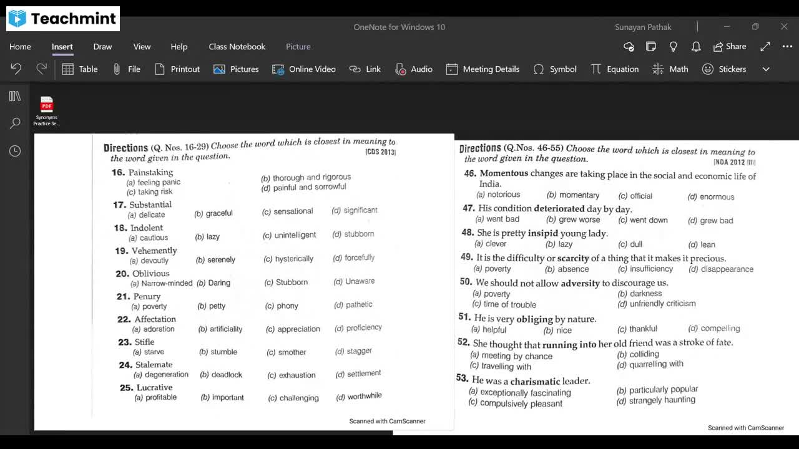Click '(c) dull' option in question 48

click(x=630, y=244)
